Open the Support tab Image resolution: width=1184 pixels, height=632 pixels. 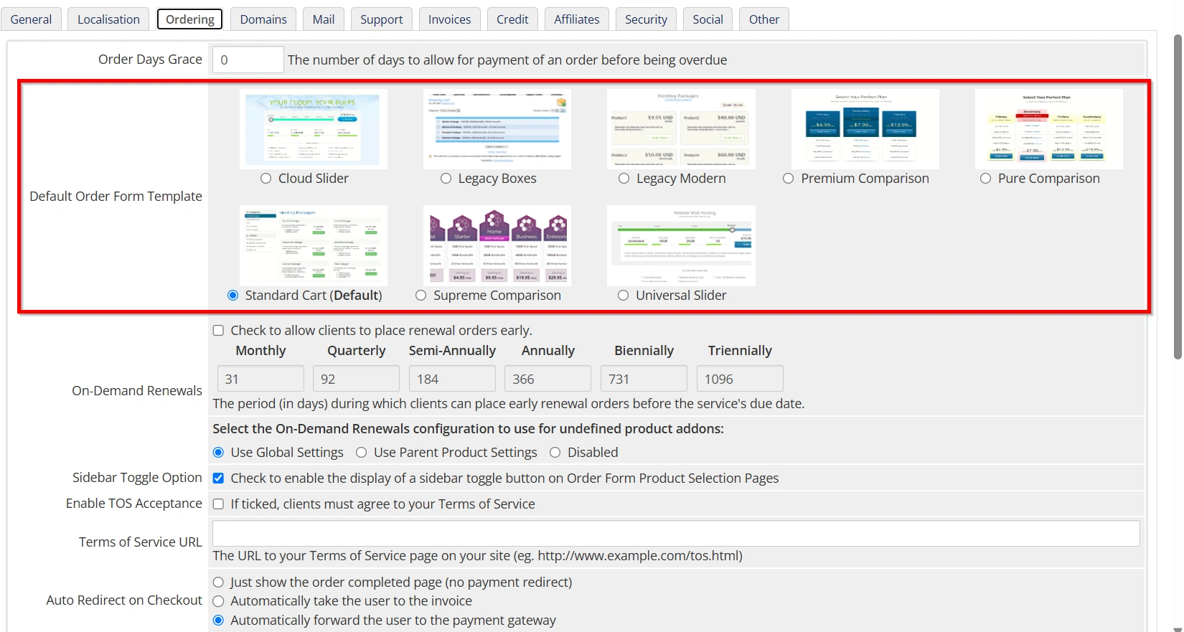click(x=382, y=19)
